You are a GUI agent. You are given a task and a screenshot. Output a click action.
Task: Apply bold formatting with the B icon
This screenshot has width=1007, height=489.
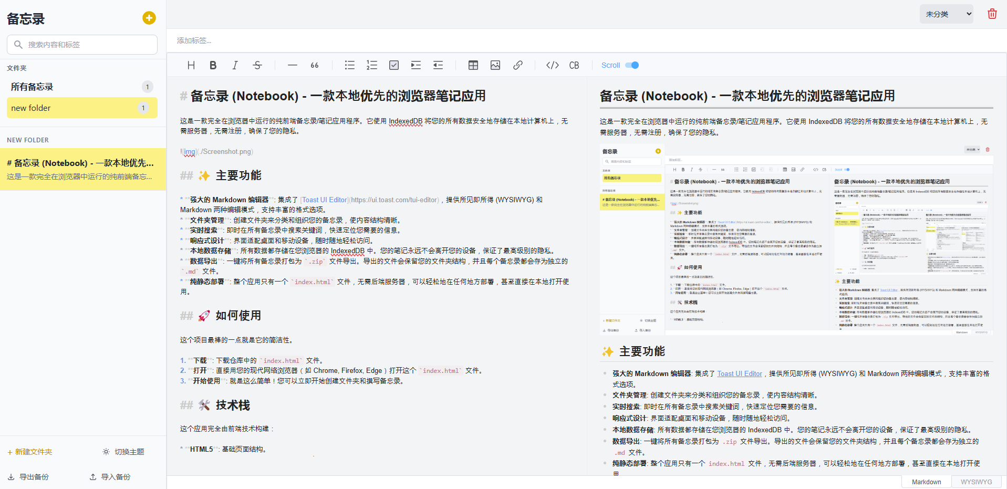(213, 65)
